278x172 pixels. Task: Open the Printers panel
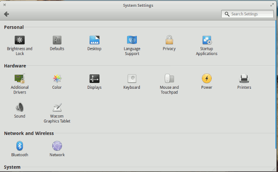[x=244, y=79]
